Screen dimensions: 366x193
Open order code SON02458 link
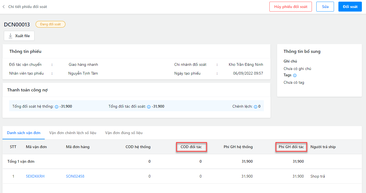click(x=75, y=176)
